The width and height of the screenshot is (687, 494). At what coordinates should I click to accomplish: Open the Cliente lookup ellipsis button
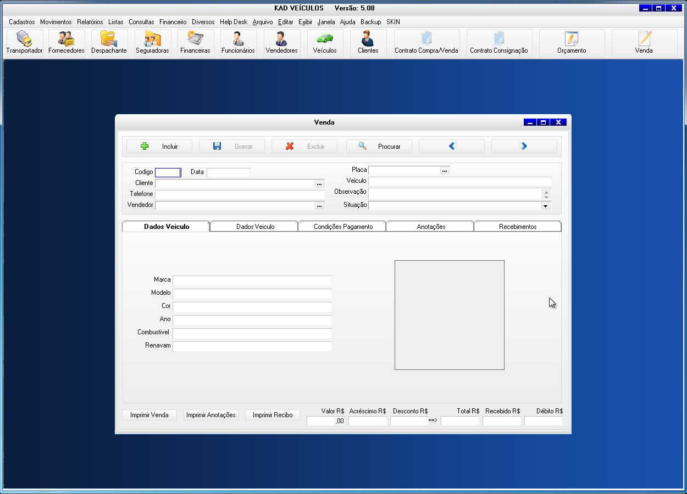coord(319,184)
